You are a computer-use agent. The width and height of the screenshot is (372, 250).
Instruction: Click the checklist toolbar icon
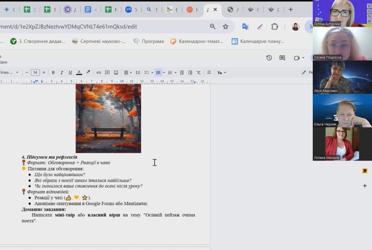147,73
